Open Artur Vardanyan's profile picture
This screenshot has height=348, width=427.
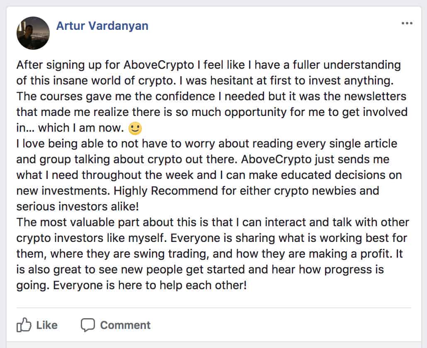click(x=33, y=33)
